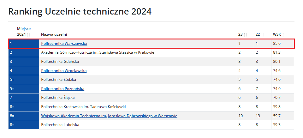This screenshot has height=138, width=303.
Task: Select the Akademia Górniczo-Hutnicza row name
Action: click(98, 52)
